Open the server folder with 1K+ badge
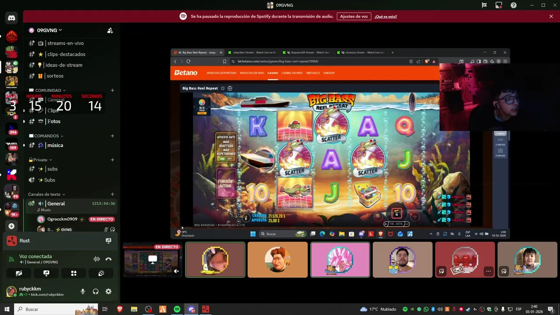 (11, 209)
